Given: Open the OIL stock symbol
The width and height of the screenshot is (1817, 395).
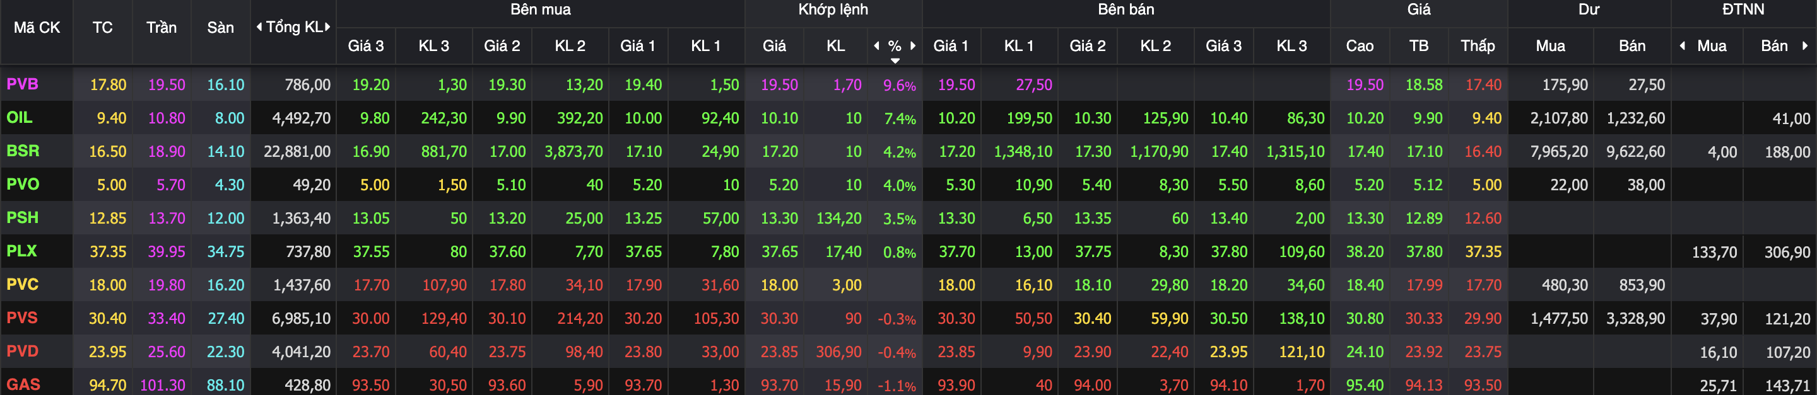Looking at the screenshot, I should click(x=20, y=118).
